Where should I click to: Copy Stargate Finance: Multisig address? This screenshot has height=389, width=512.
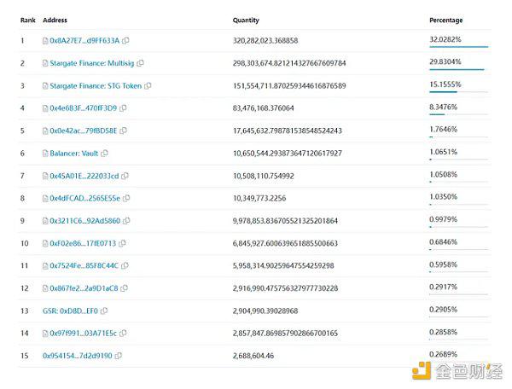[141, 63]
